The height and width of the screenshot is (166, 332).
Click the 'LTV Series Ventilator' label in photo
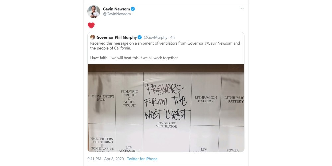tap(167, 125)
